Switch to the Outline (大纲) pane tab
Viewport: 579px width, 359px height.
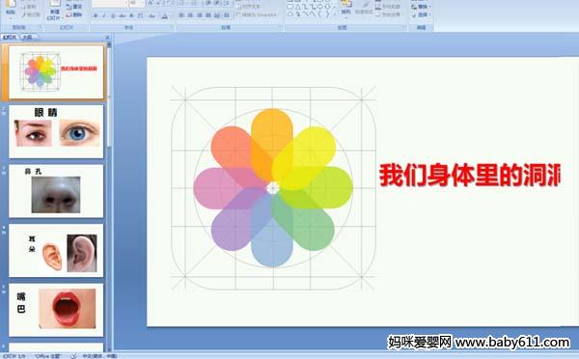(27, 37)
